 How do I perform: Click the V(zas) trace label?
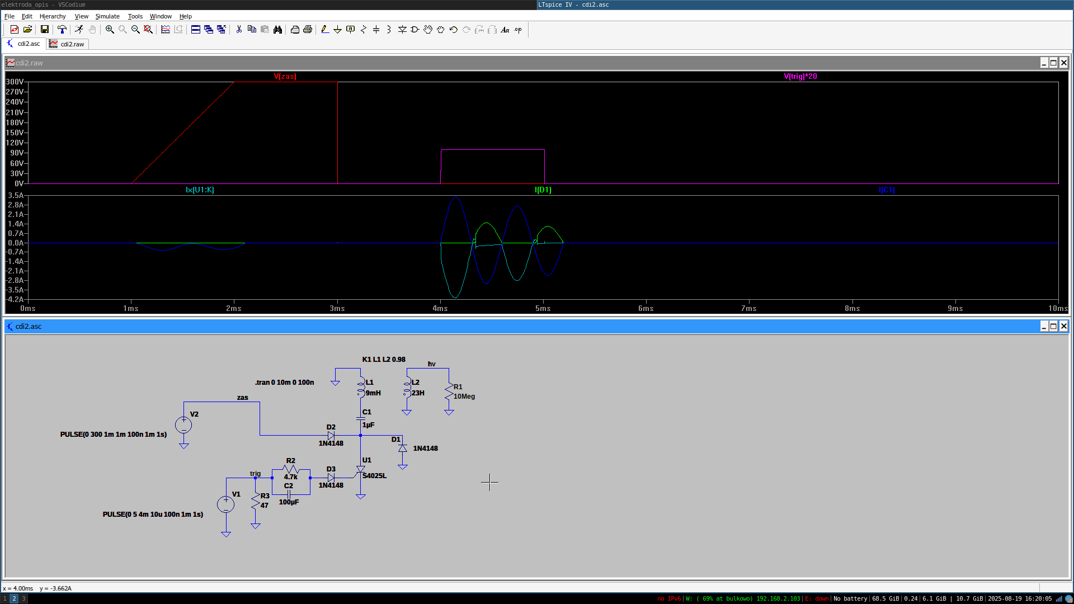pyautogui.click(x=285, y=77)
